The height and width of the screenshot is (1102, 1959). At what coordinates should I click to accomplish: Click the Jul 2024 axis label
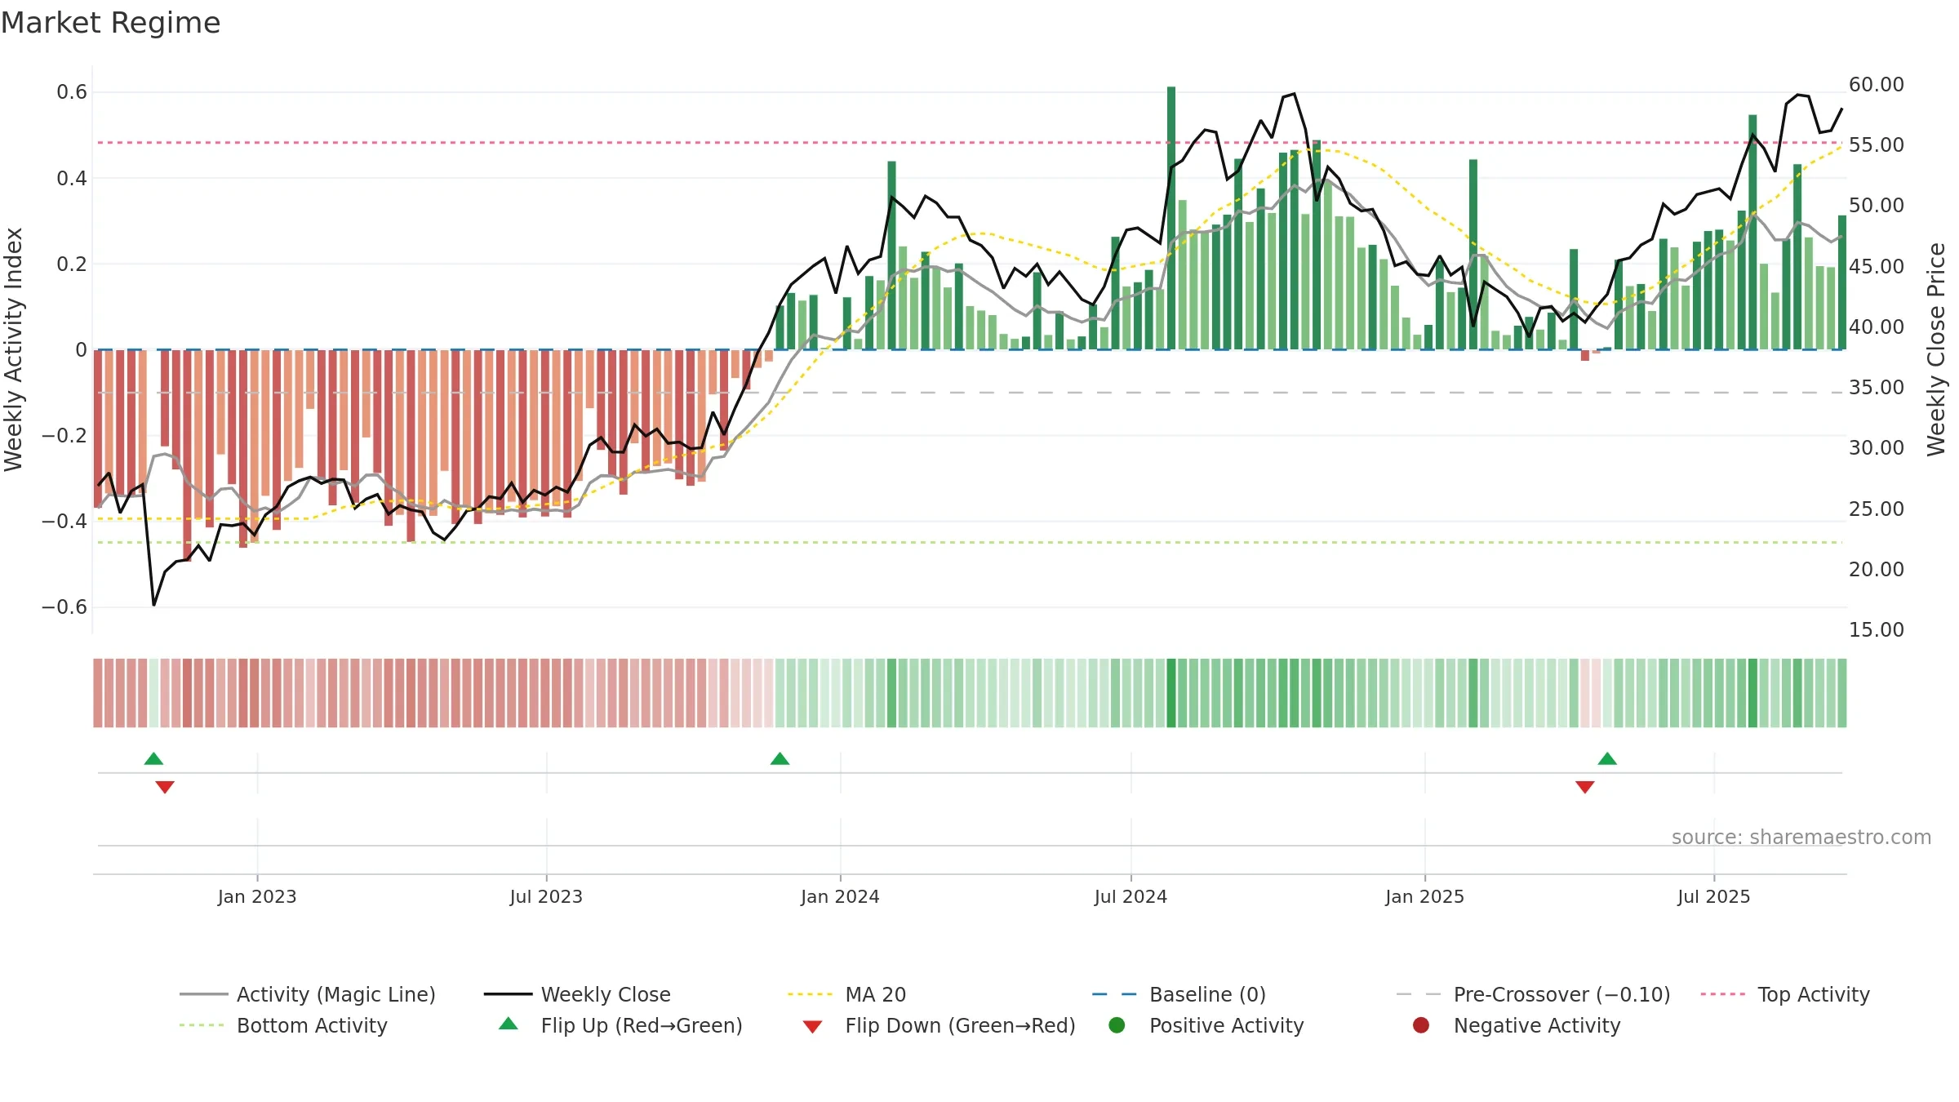[x=1131, y=897]
